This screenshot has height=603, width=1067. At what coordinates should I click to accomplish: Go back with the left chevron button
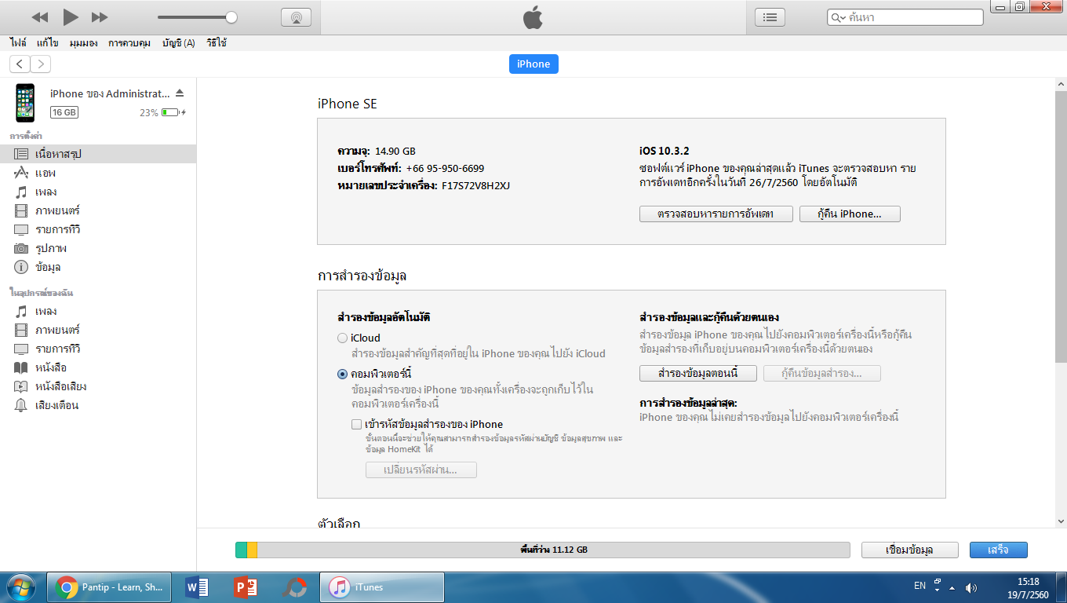[20, 64]
